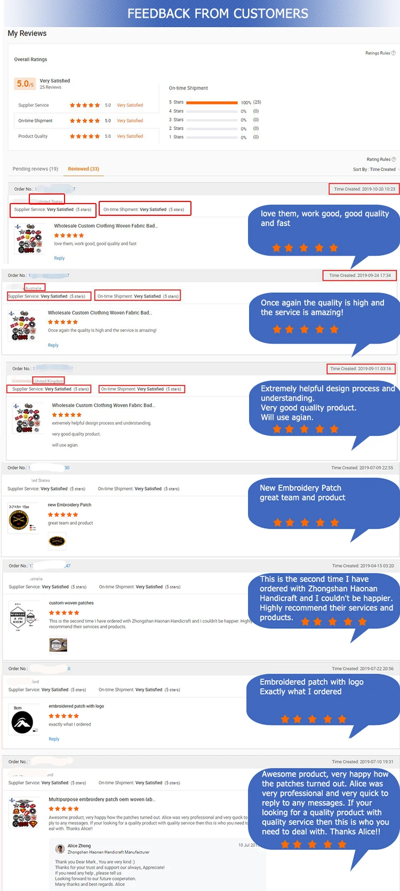Viewport: 400px width, 891px height.
Task: Click the small photo attached to Embroidery Patch review
Action: point(57,541)
